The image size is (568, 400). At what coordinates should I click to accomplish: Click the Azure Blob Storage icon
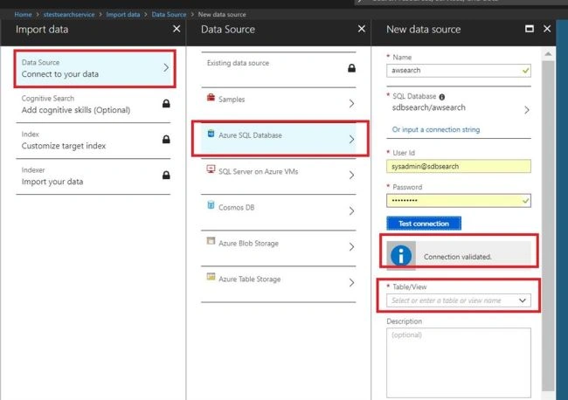[211, 241]
